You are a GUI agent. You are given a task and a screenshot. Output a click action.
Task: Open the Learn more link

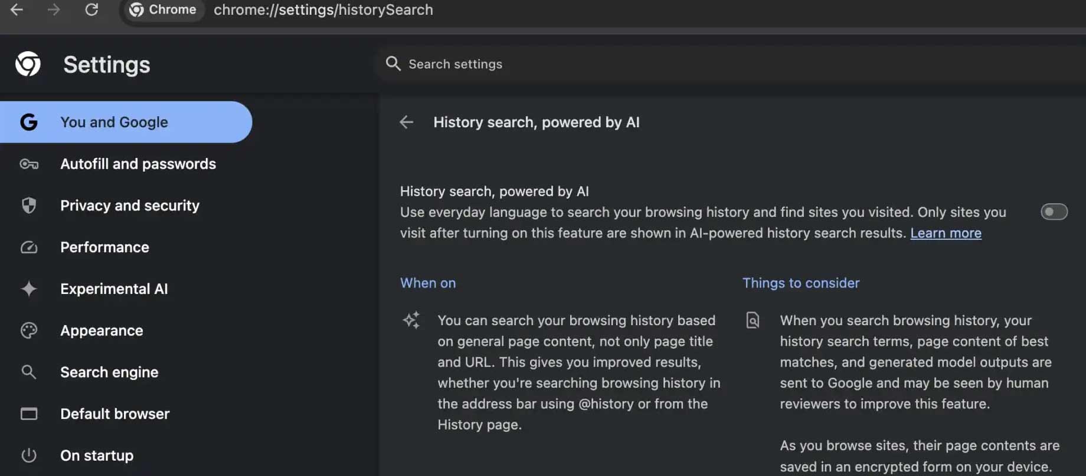point(946,233)
